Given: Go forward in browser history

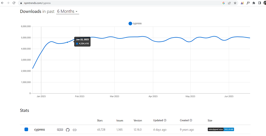Looking at the screenshot, I should tap(8, 3).
